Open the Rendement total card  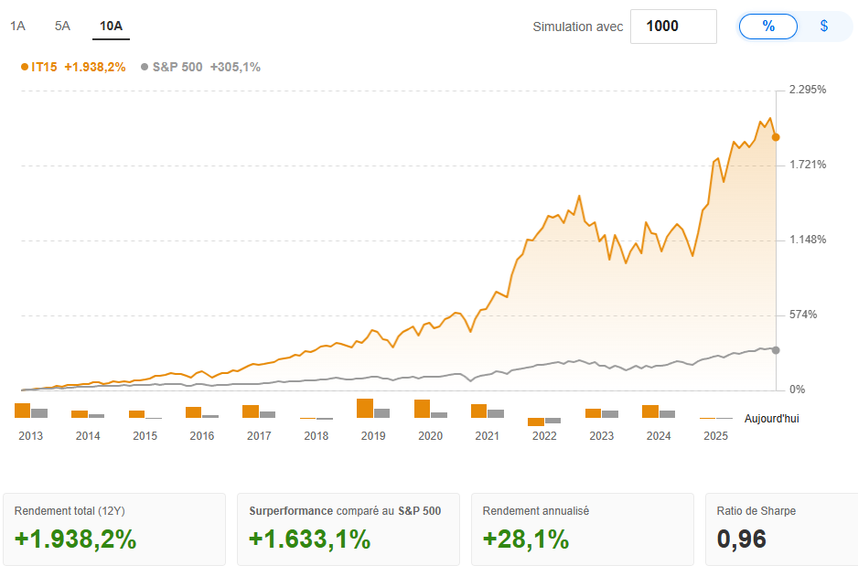[114, 529]
